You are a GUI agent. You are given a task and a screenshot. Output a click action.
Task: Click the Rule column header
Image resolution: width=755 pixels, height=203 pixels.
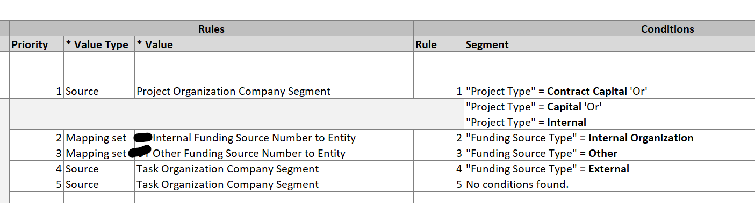click(438, 44)
